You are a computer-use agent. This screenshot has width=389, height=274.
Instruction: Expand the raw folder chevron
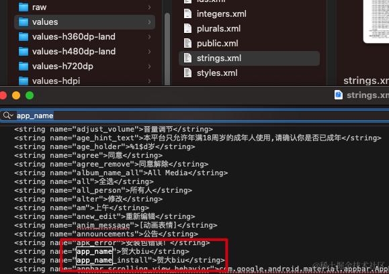click(149, 7)
